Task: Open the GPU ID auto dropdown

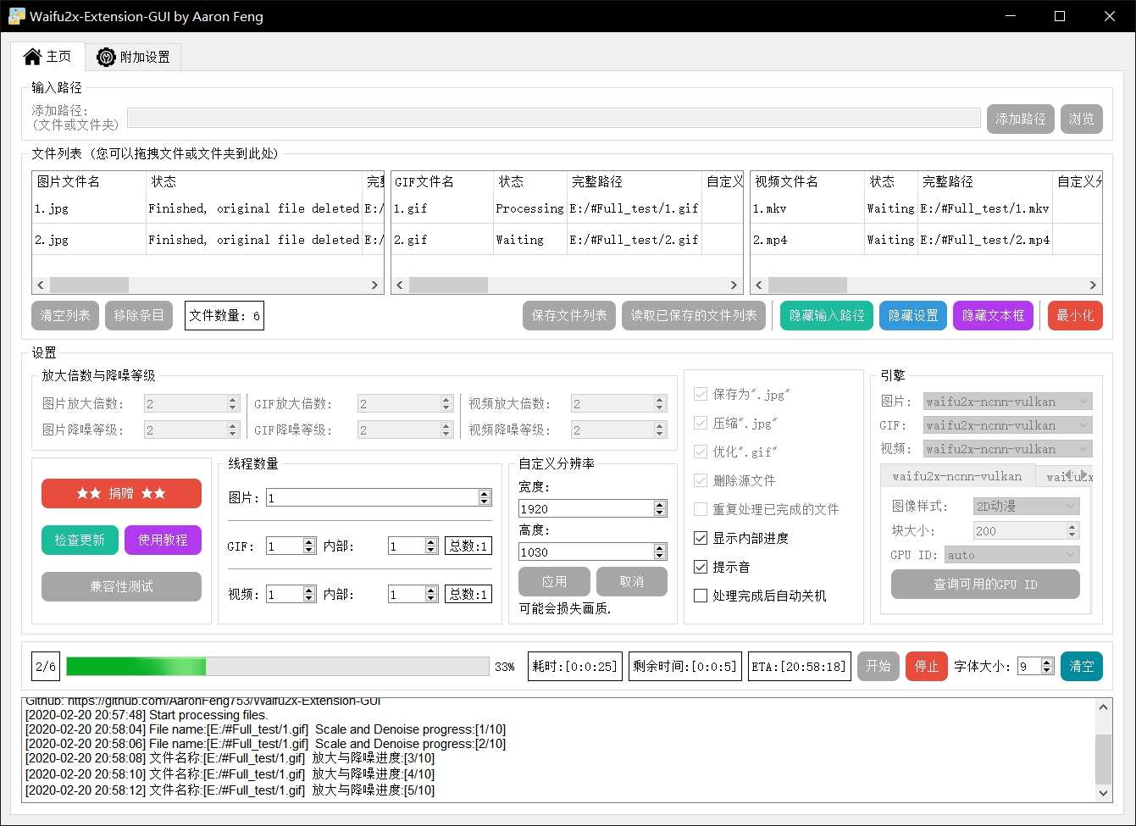Action: tap(1012, 555)
